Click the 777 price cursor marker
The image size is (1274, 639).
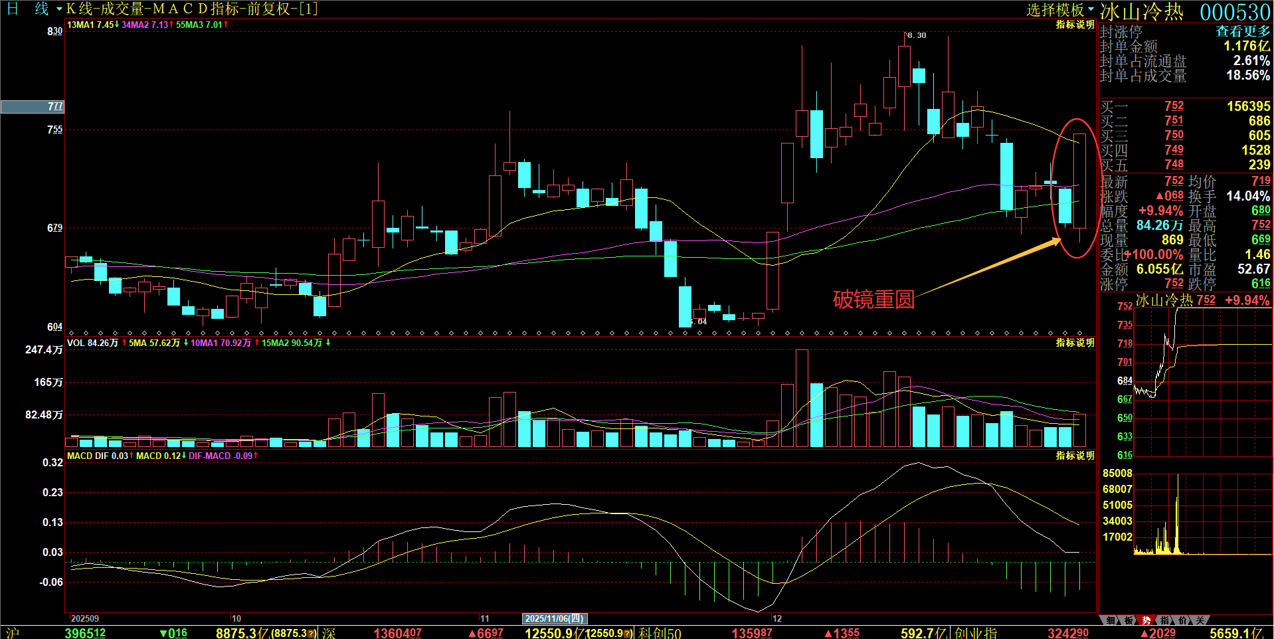pos(33,106)
